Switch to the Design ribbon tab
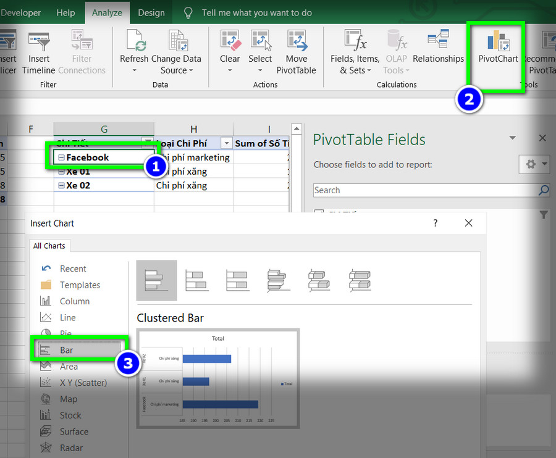Viewport: 556px width, 458px height. (151, 13)
